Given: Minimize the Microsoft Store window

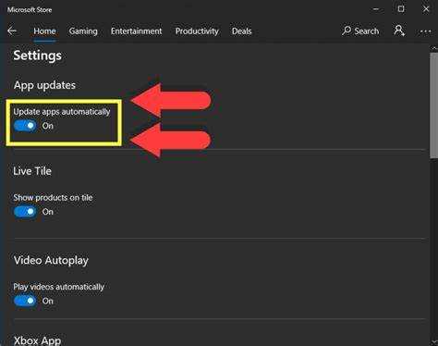Looking at the screenshot, I should (x=376, y=9).
